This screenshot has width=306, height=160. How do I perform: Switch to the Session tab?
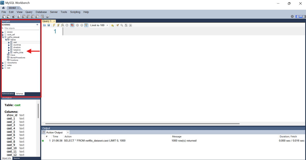click(x=17, y=158)
